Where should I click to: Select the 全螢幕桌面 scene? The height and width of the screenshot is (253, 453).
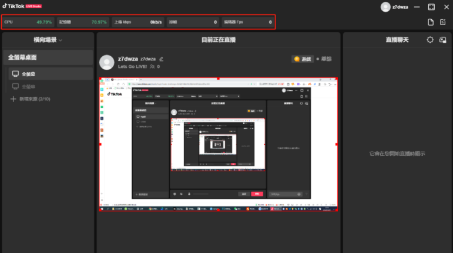coord(48,57)
